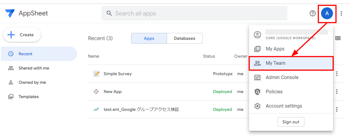Click the My Team people icon
This screenshot has height=138, width=350.
[x=257, y=63]
